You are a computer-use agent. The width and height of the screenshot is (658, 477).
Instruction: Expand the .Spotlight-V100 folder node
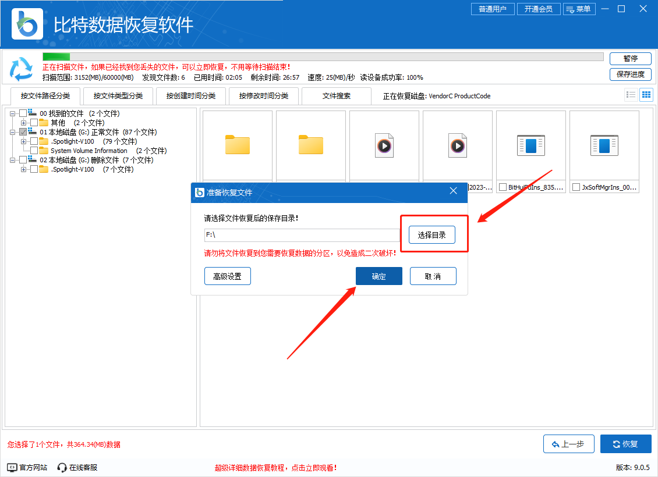point(23,141)
